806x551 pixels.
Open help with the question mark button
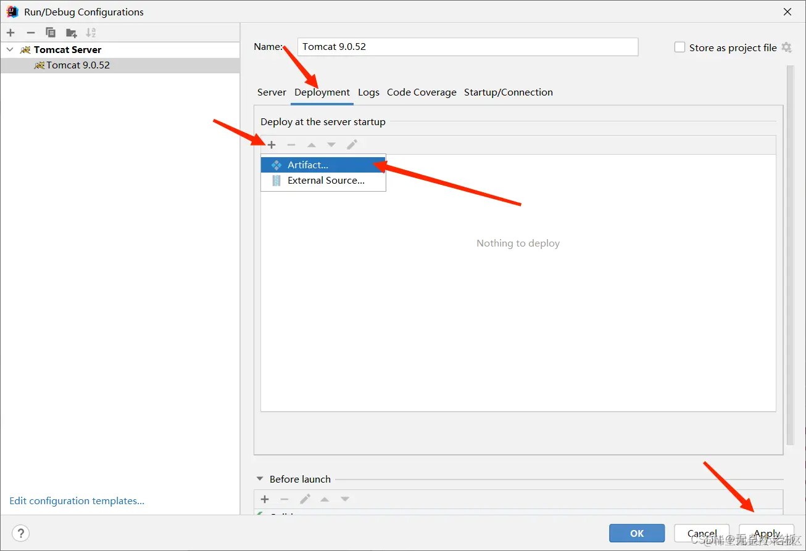(x=20, y=533)
